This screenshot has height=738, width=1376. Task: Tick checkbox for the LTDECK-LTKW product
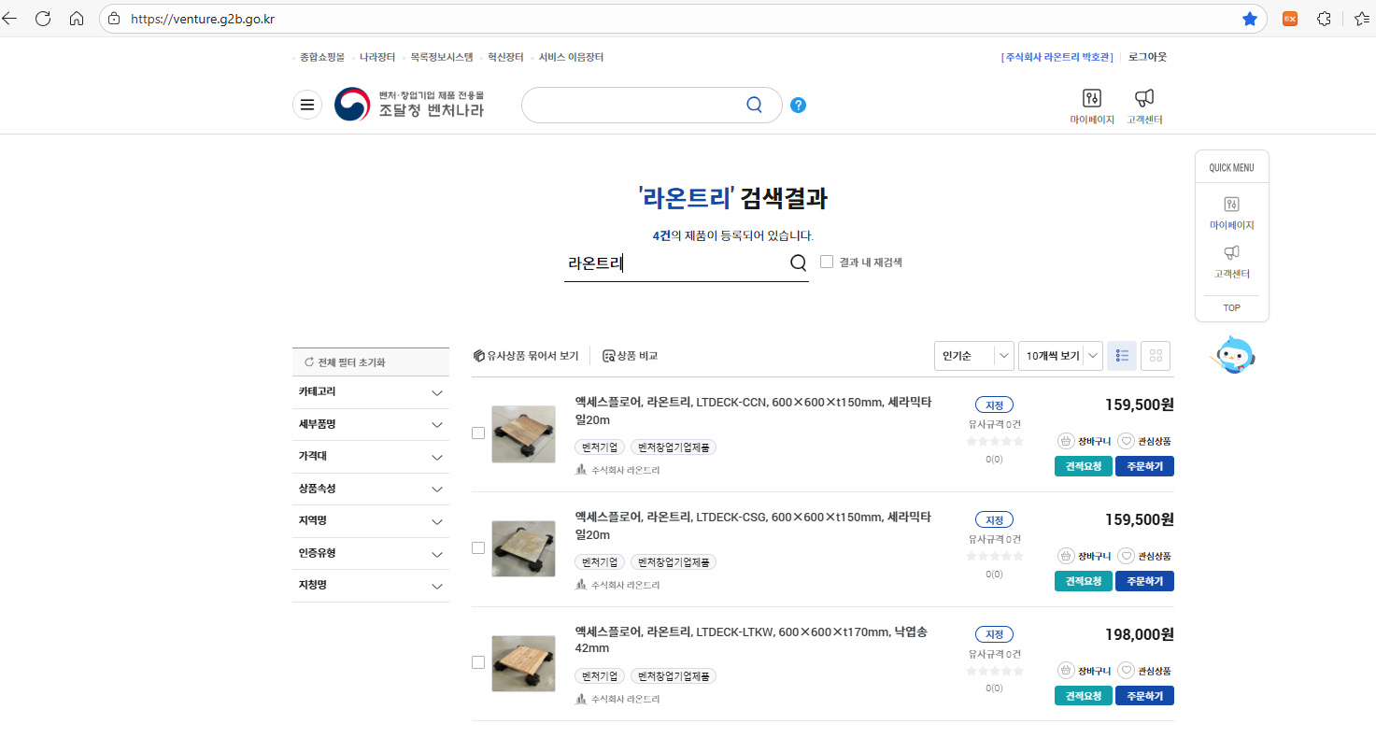pyautogui.click(x=478, y=662)
